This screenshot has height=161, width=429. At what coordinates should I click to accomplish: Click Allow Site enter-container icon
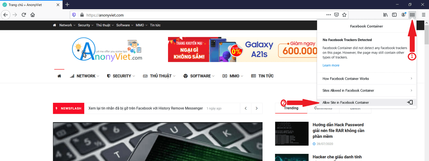(410, 102)
